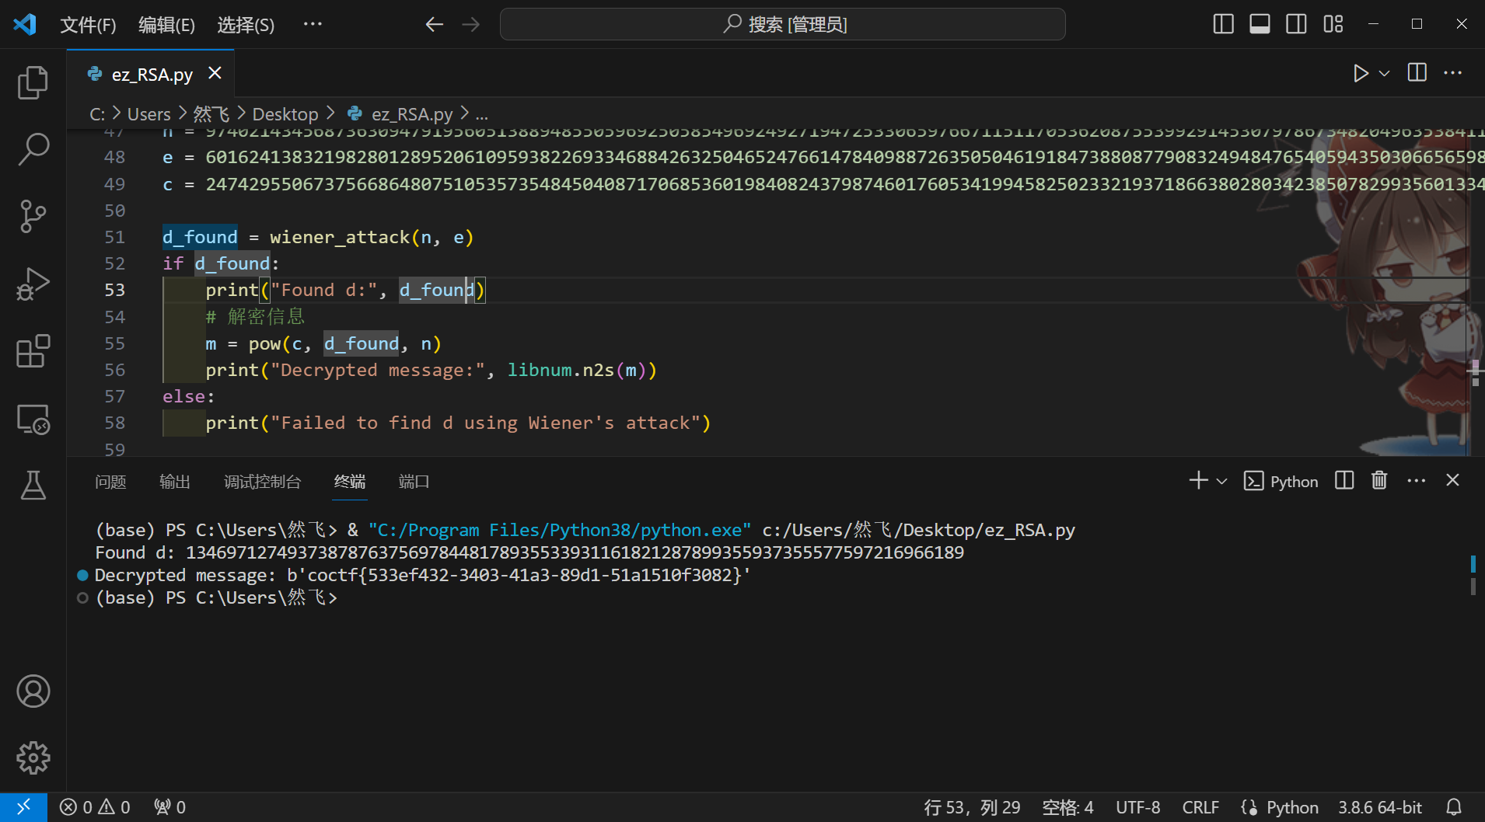
Task: Open the Extensions view
Action: click(33, 351)
